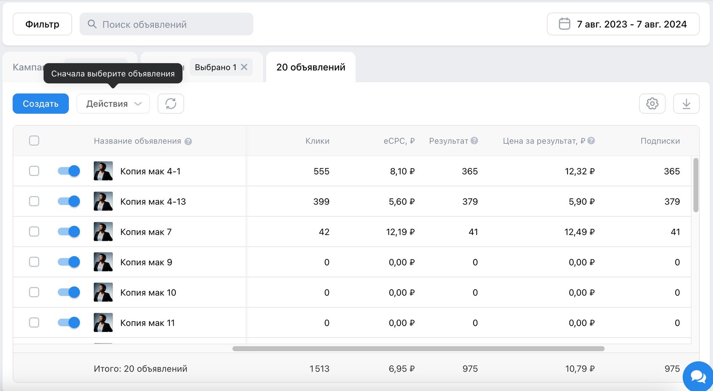Screen dimensions: 713x391
Task: Open the tab showing Выбрано 1
Action: (202, 67)
